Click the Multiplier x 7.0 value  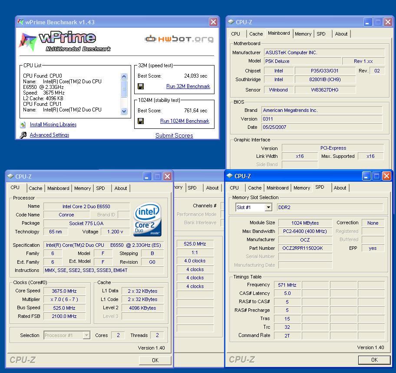click(64, 299)
